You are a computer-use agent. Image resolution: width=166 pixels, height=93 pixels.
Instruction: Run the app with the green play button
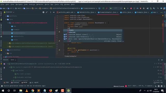click(x=125, y=8)
